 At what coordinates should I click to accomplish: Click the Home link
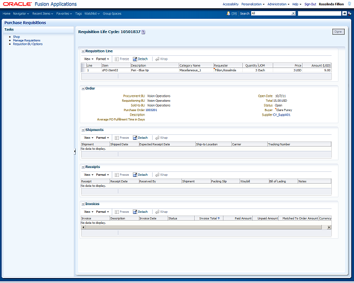[x=7, y=14]
